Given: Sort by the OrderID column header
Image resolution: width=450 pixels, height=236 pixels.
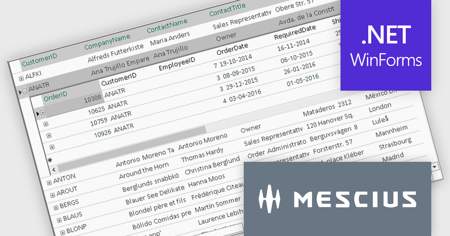Looking at the screenshot, I should coord(55,96).
